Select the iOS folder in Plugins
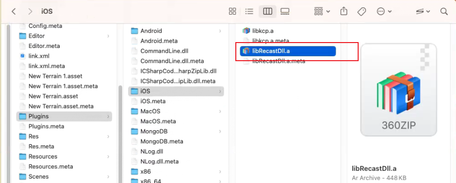Screen dimensions: 456x183 [176, 91]
